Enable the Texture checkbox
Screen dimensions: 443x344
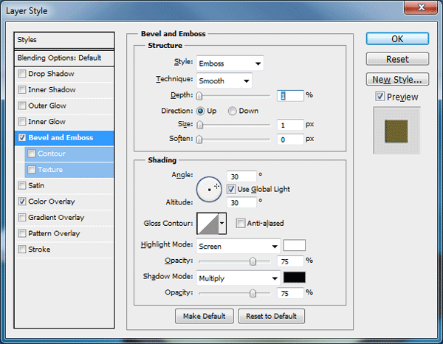point(31,170)
